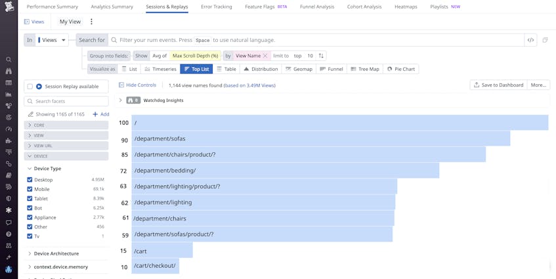Open the Feature Flags tab

click(266, 7)
